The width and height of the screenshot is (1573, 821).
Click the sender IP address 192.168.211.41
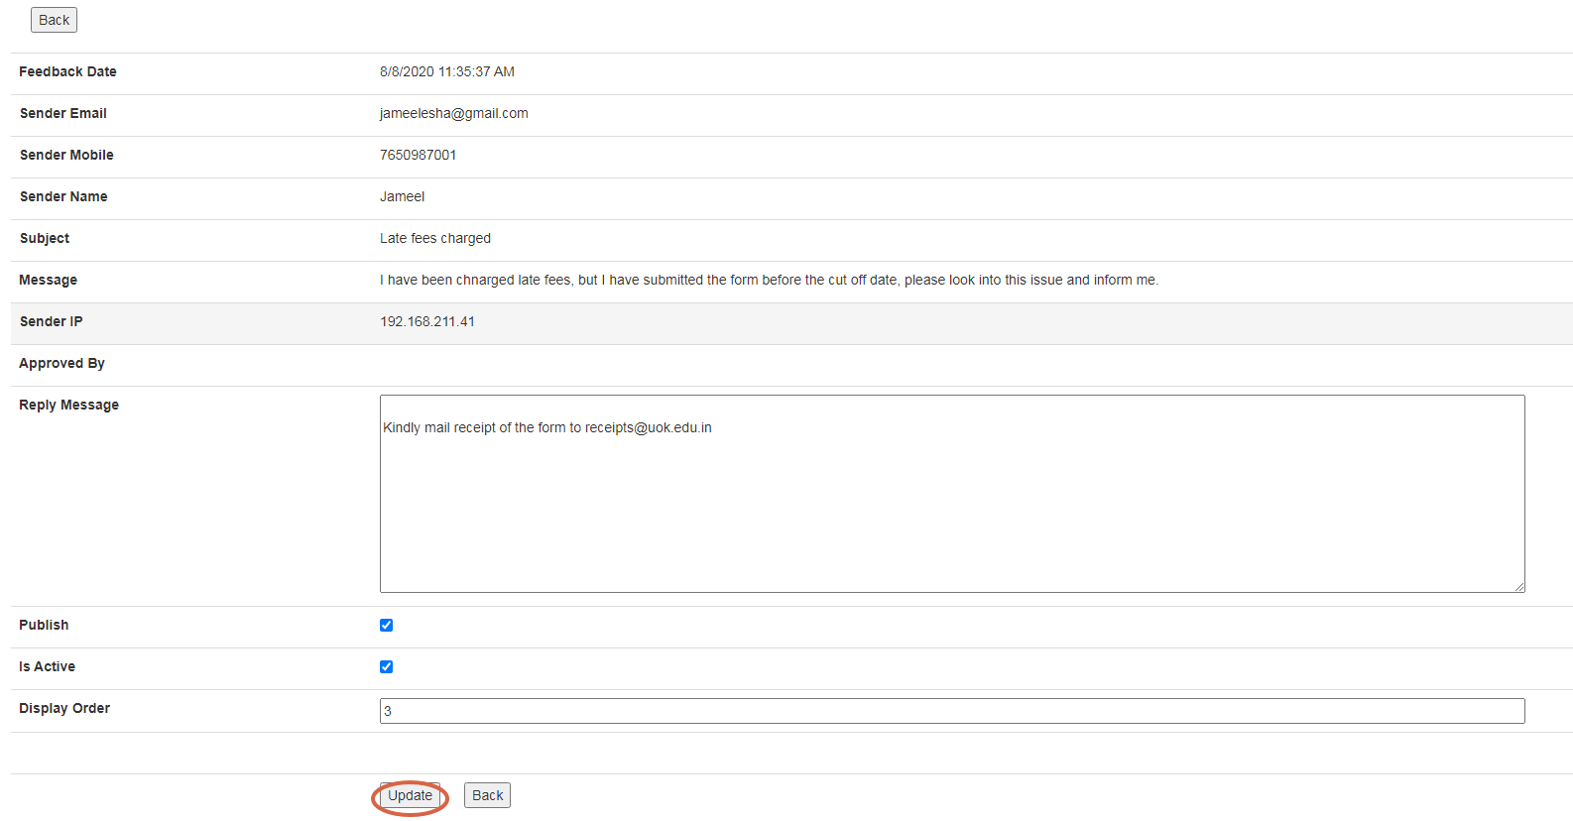(x=426, y=321)
